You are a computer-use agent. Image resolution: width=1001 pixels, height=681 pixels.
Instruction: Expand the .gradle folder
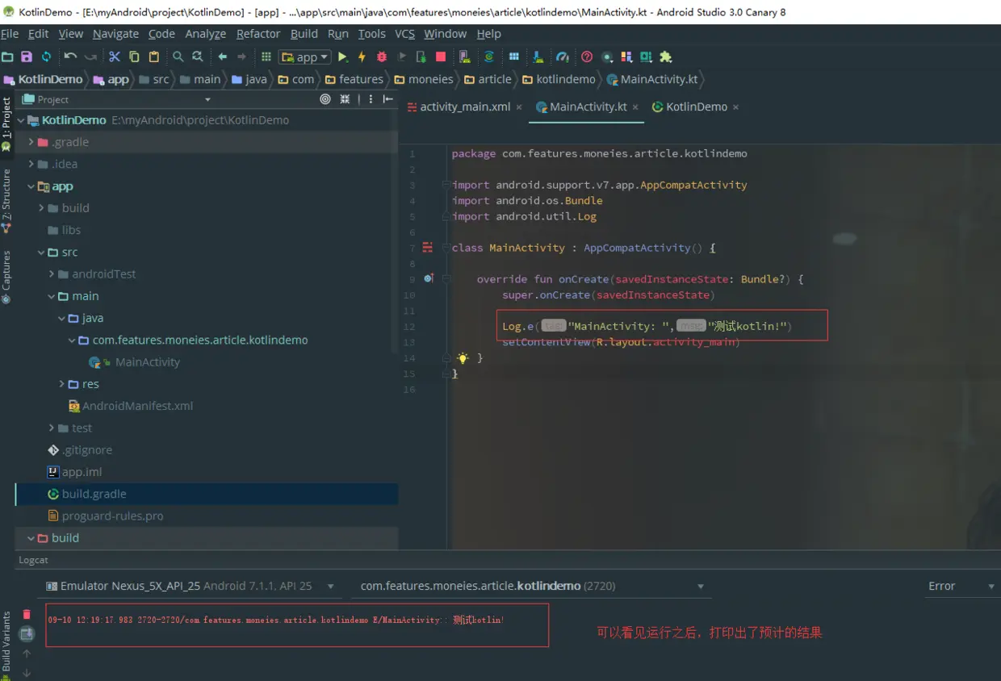coord(31,142)
